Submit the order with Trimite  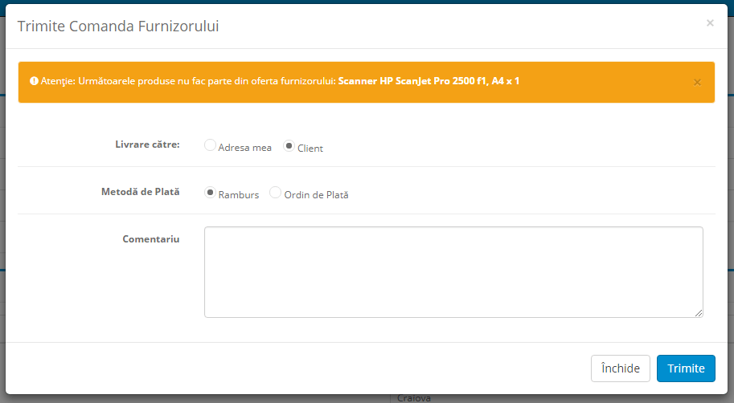pyautogui.click(x=685, y=368)
